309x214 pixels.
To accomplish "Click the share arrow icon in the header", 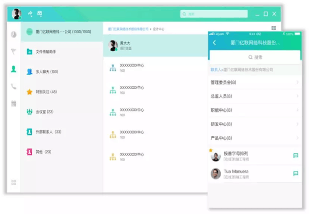I will click(30, 14).
